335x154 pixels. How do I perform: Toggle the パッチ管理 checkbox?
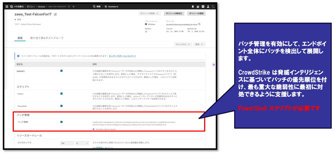(x=62, y=122)
